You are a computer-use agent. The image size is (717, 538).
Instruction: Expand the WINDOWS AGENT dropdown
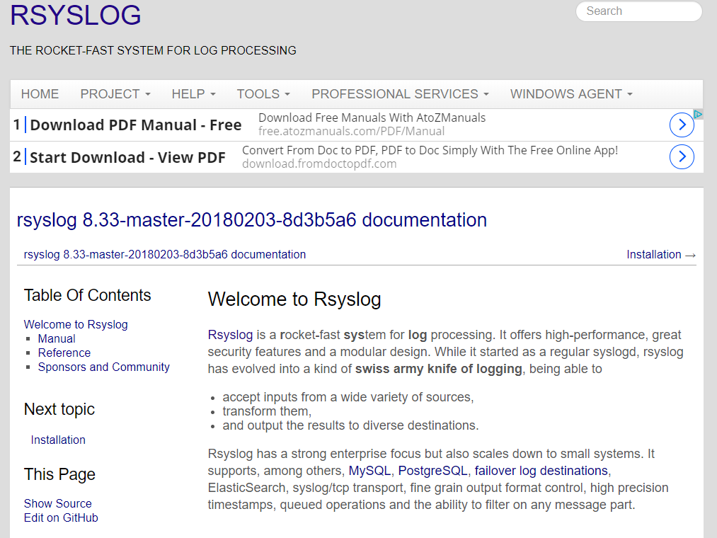570,93
